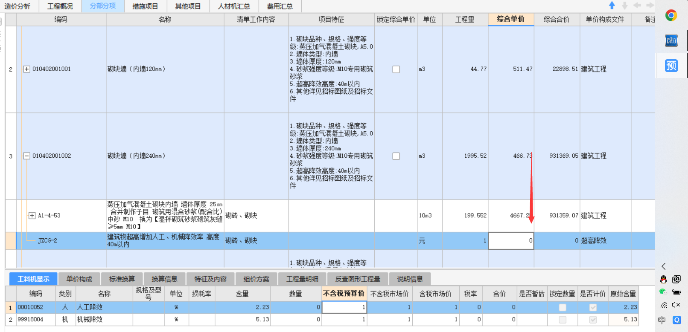Click the 超高降效 file cell
The width and height of the screenshot is (688, 332).
pos(605,241)
